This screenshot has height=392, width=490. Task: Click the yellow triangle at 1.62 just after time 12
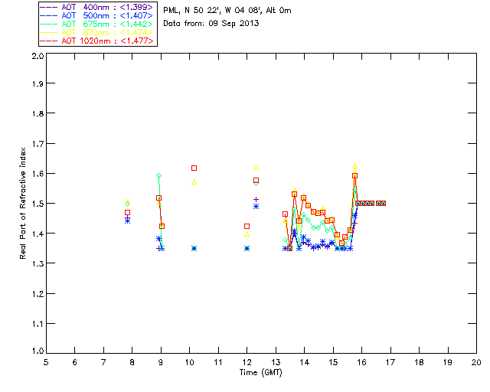click(x=256, y=168)
